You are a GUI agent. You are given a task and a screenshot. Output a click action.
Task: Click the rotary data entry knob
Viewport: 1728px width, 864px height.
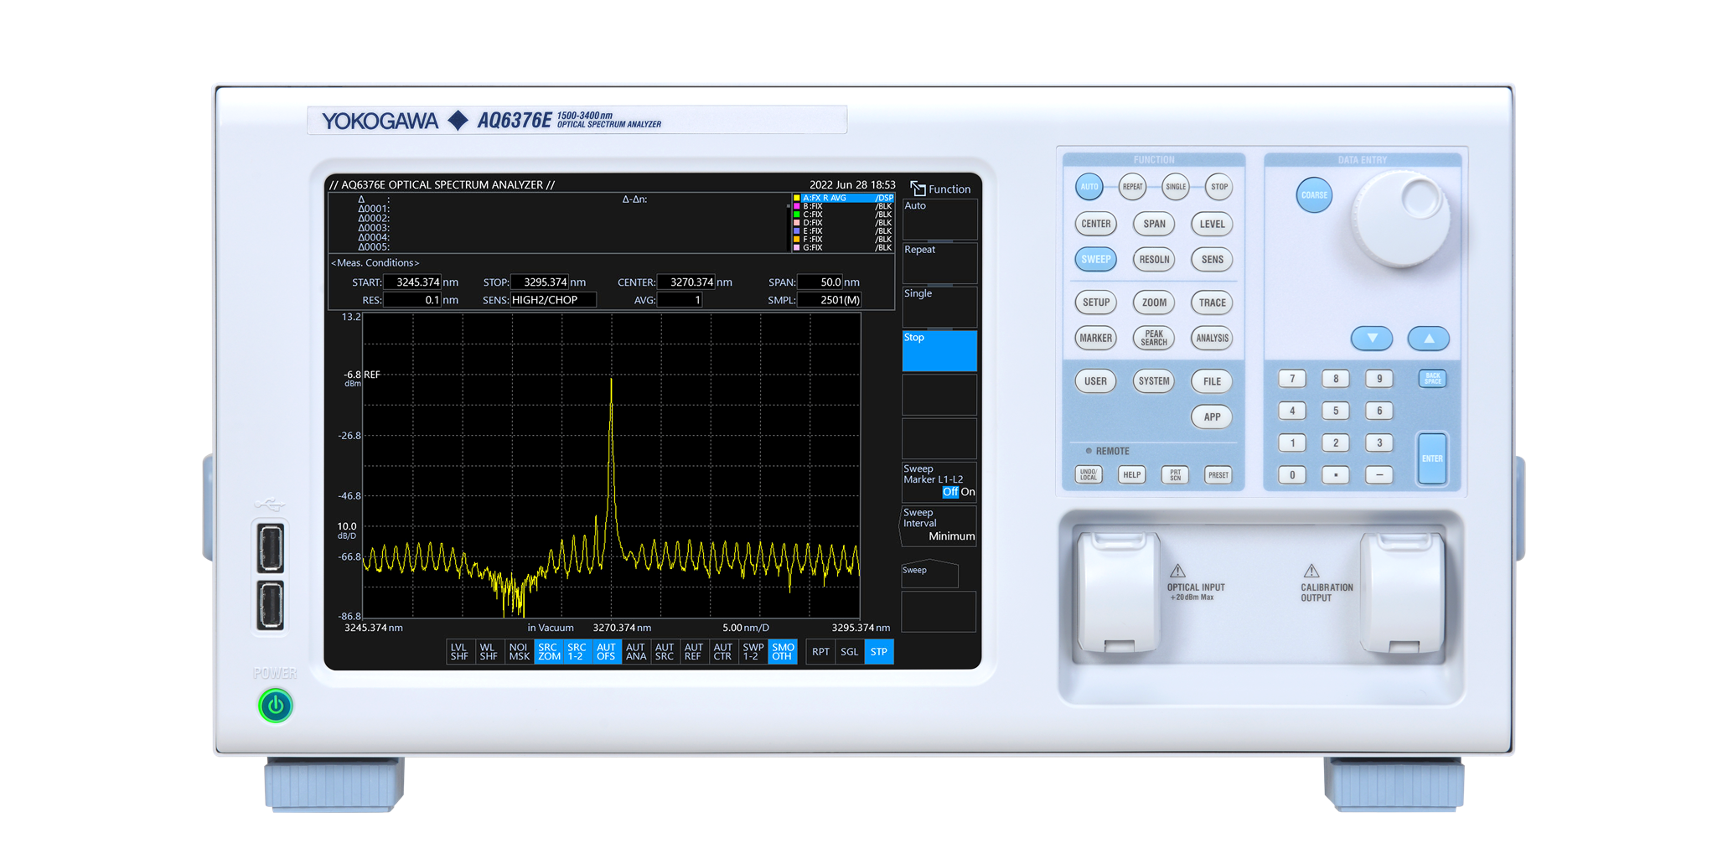pyautogui.click(x=1401, y=220)
